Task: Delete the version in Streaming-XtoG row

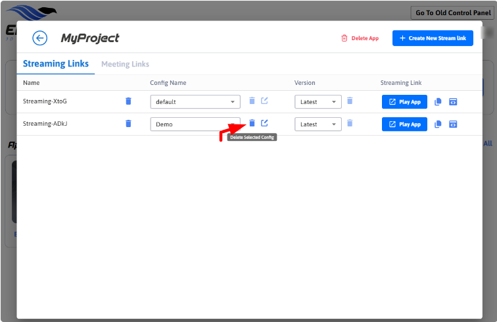Action: [350, 101]
